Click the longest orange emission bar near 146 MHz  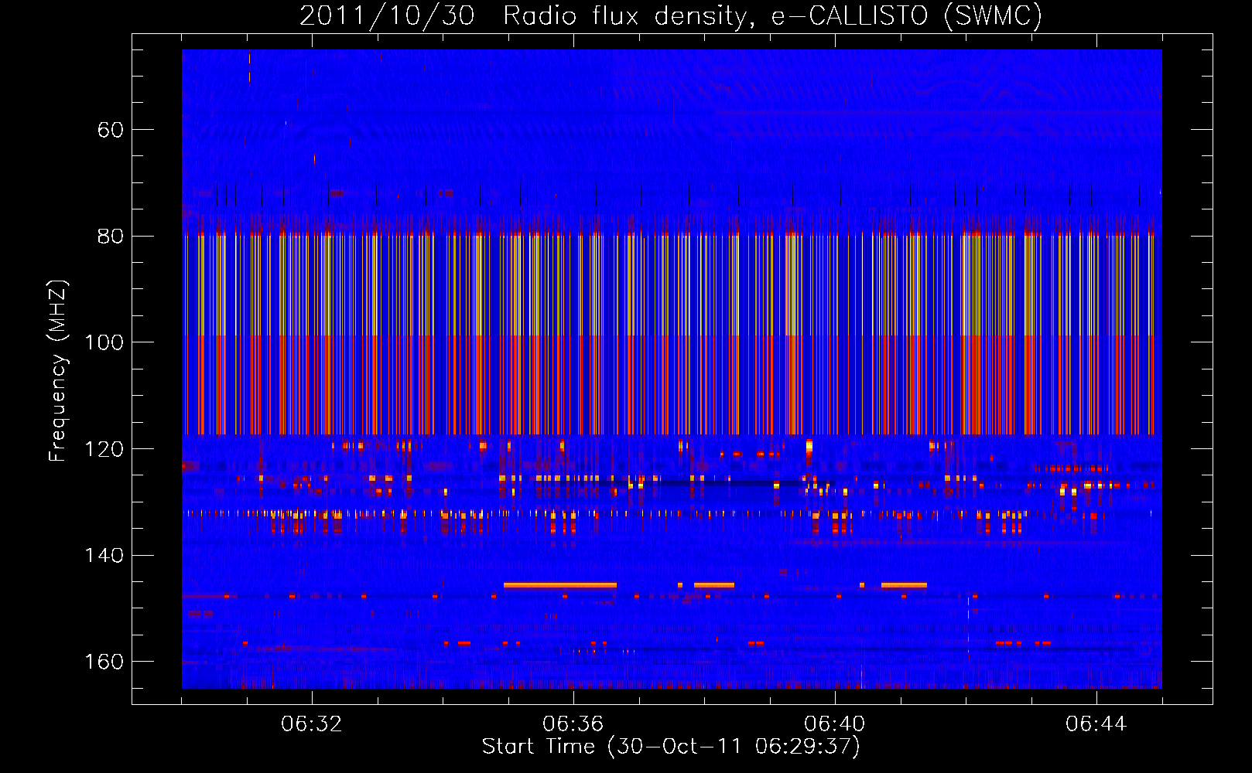pos(560,585)
